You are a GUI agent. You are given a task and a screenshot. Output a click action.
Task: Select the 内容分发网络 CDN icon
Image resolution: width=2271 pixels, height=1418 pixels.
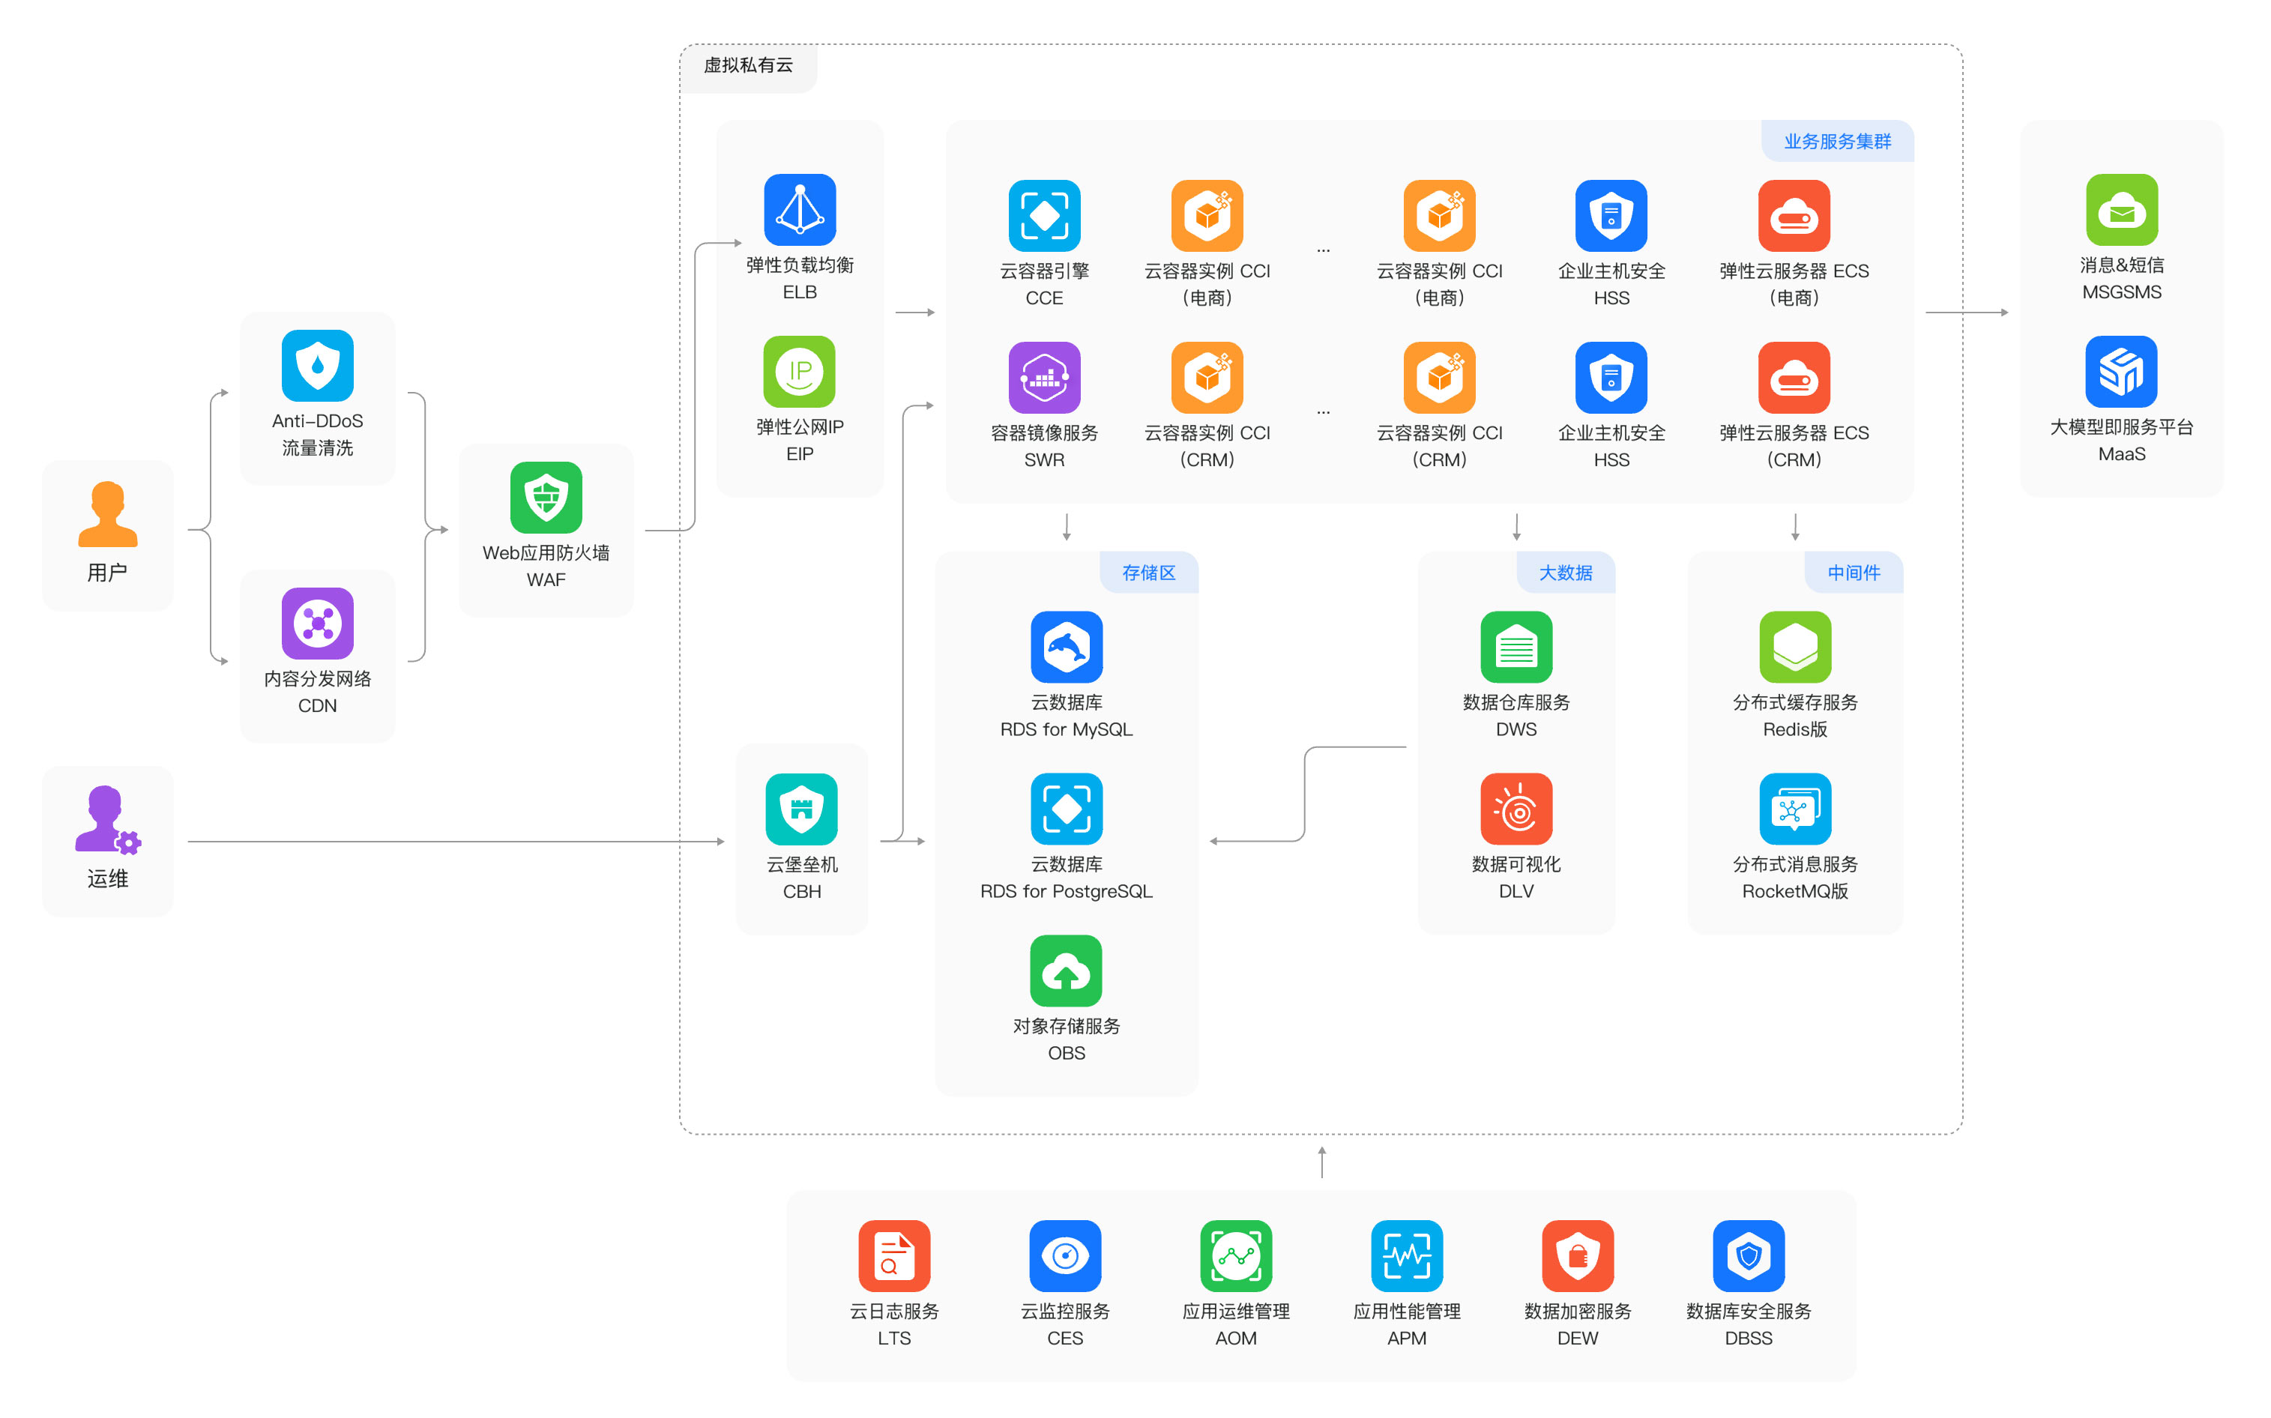[317, 624]
